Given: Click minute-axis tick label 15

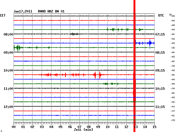Looking at the screenshot, I should pyautogui.click(x=154, y=127).
